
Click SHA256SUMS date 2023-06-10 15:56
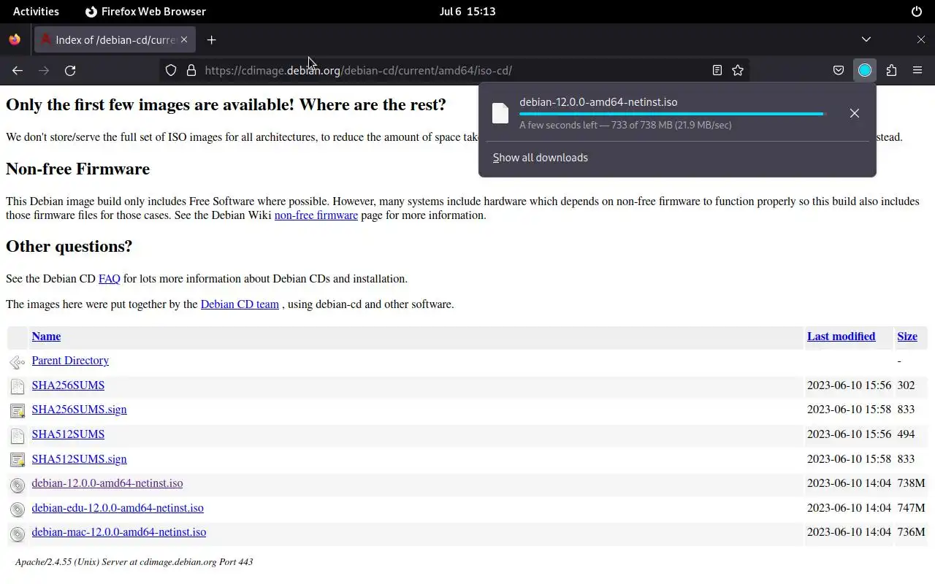[849, 385]
